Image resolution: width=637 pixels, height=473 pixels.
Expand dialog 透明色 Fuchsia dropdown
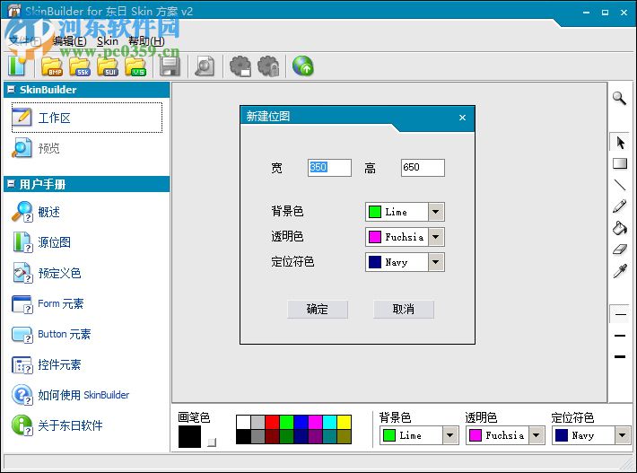point(435,237)
